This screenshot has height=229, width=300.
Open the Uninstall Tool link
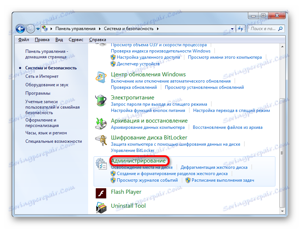coord(128,206)
